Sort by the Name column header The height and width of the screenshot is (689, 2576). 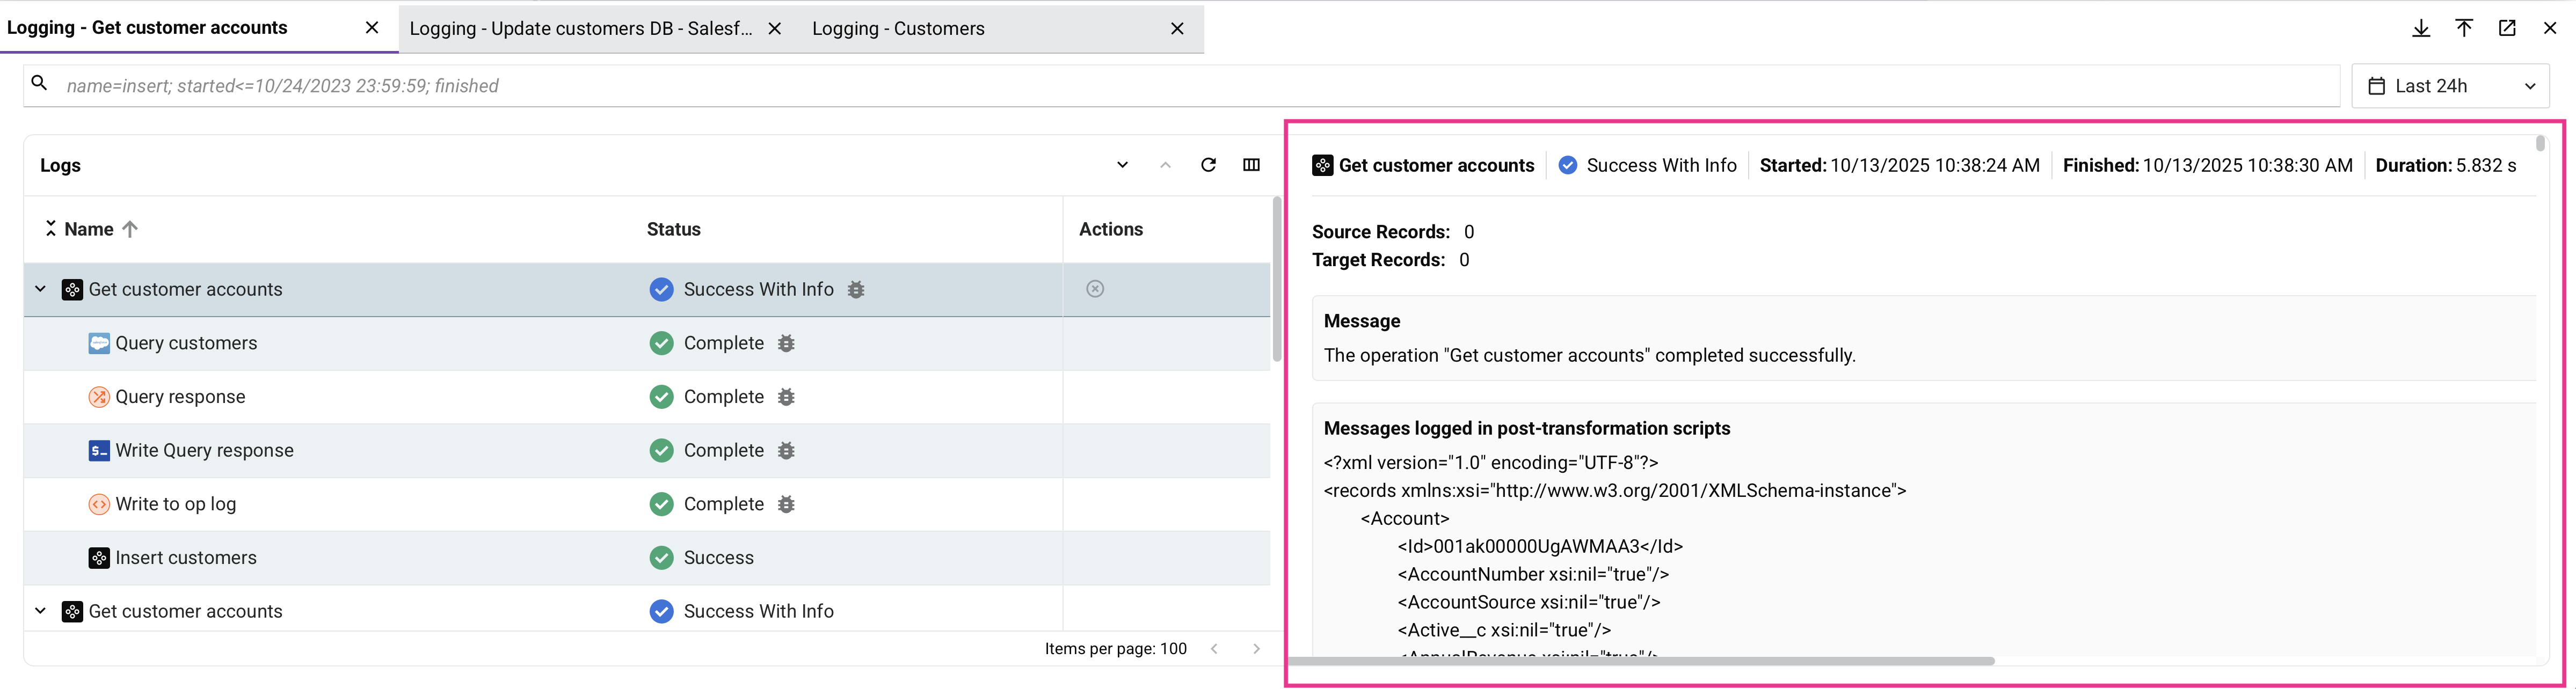point(89,229)
